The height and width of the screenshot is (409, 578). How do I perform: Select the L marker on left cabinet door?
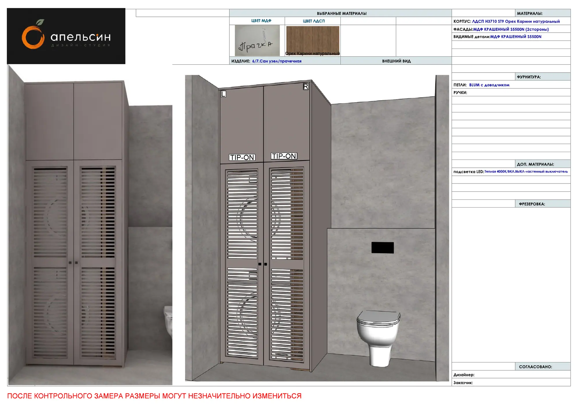(x=223, y=94)
